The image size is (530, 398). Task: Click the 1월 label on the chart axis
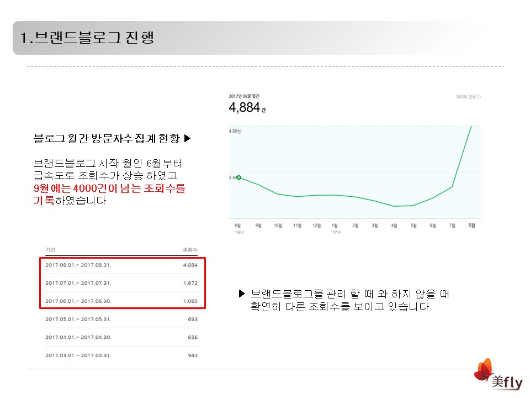[x=335, y=226]
